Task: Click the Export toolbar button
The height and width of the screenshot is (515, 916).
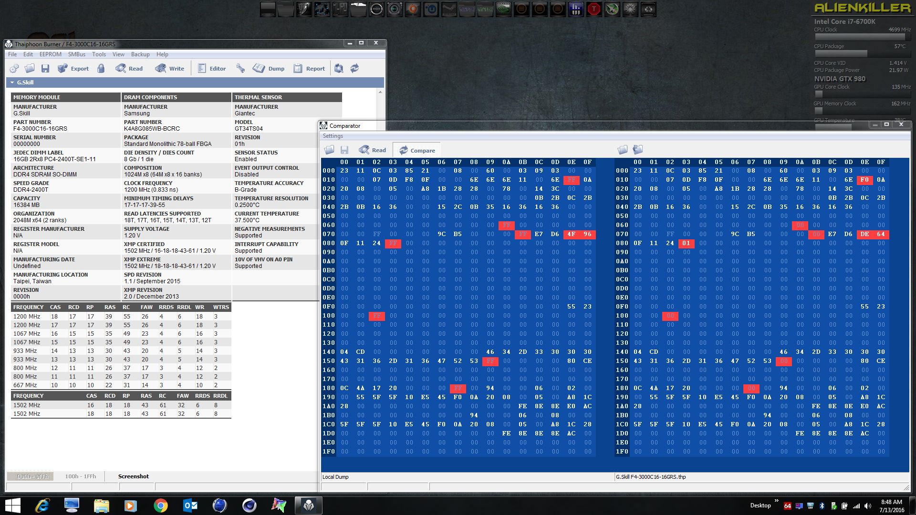Action: (73, 69)
